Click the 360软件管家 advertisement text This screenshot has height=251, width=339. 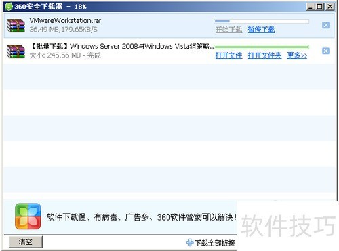tap(142, 217)
